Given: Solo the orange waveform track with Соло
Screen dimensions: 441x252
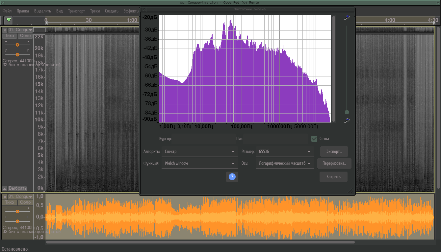Looking at the screenshot, I should click(x=25, y=202).
